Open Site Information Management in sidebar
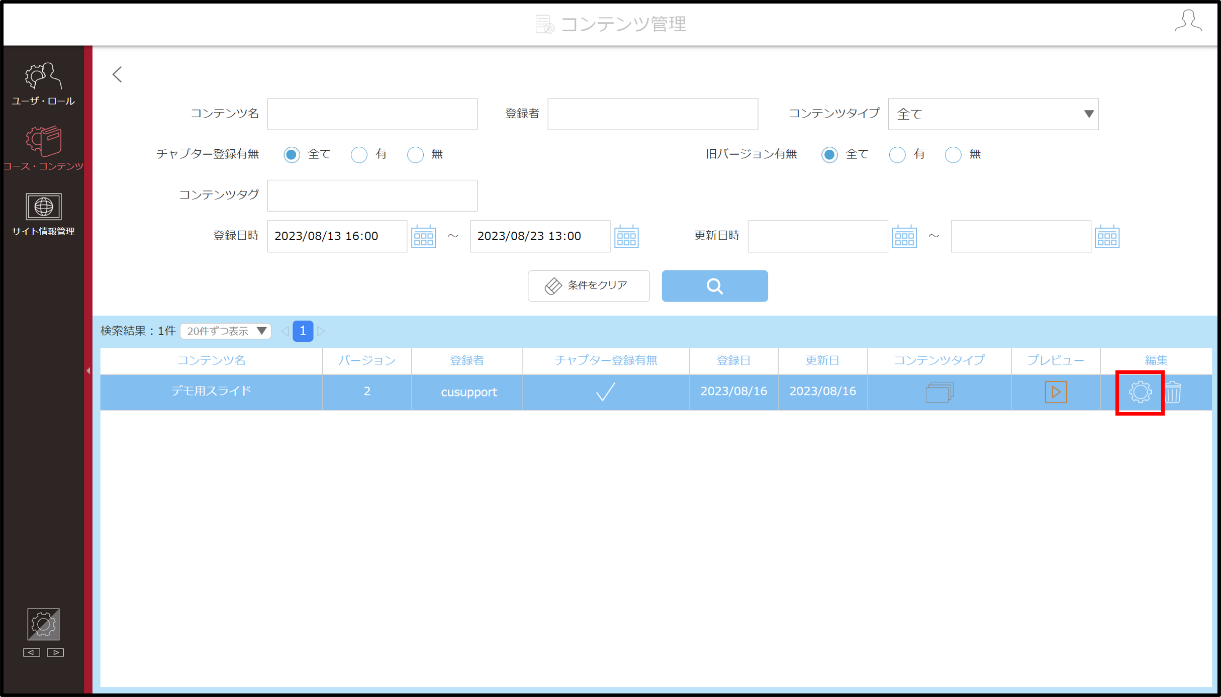This screenshot has width=1221, height=697. [x=43, y=214]
